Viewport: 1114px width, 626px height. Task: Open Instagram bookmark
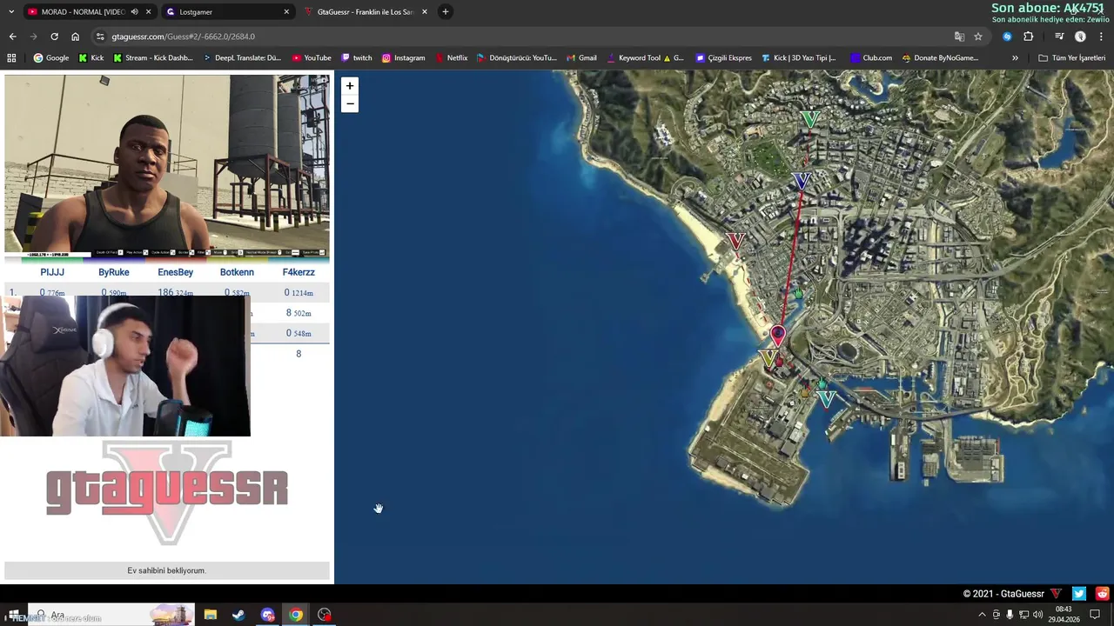404,58
